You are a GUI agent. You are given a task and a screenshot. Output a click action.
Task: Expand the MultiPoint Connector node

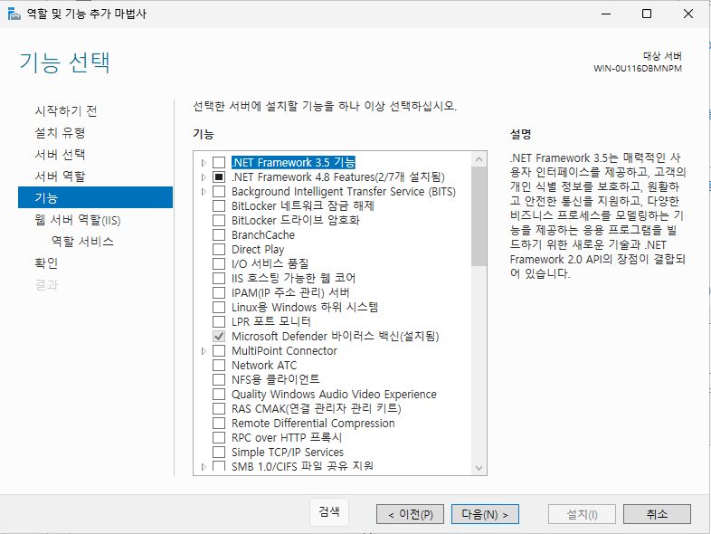(x=204, y=350)
